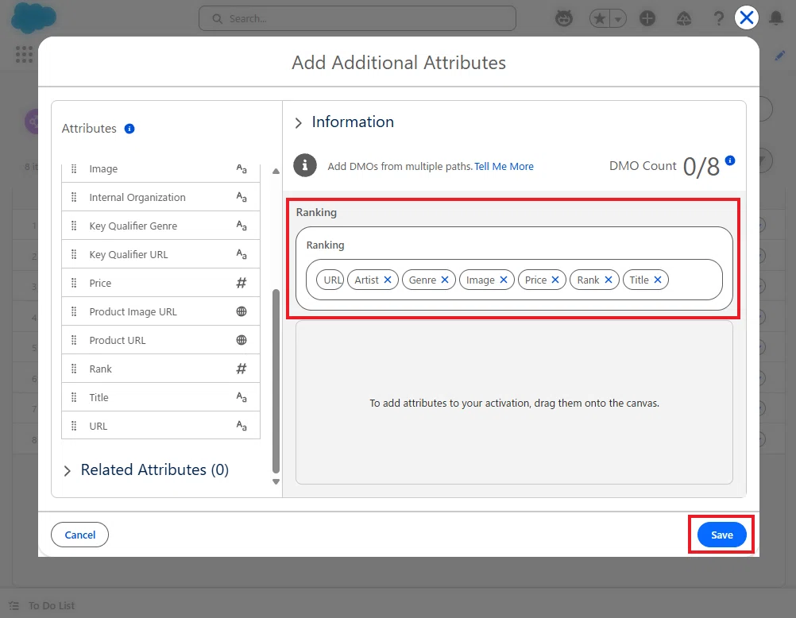Grab the drag handle for URL attribute
The width and height of the screenshot is (796, 618).
[74, 426]
